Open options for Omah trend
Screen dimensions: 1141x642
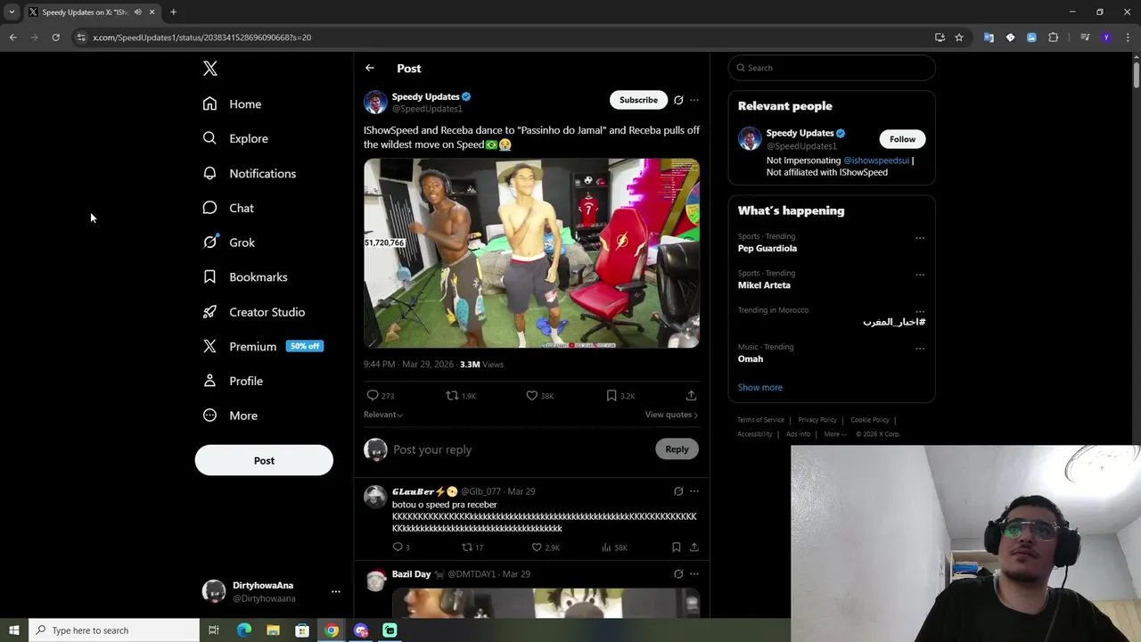coord(920,348)
